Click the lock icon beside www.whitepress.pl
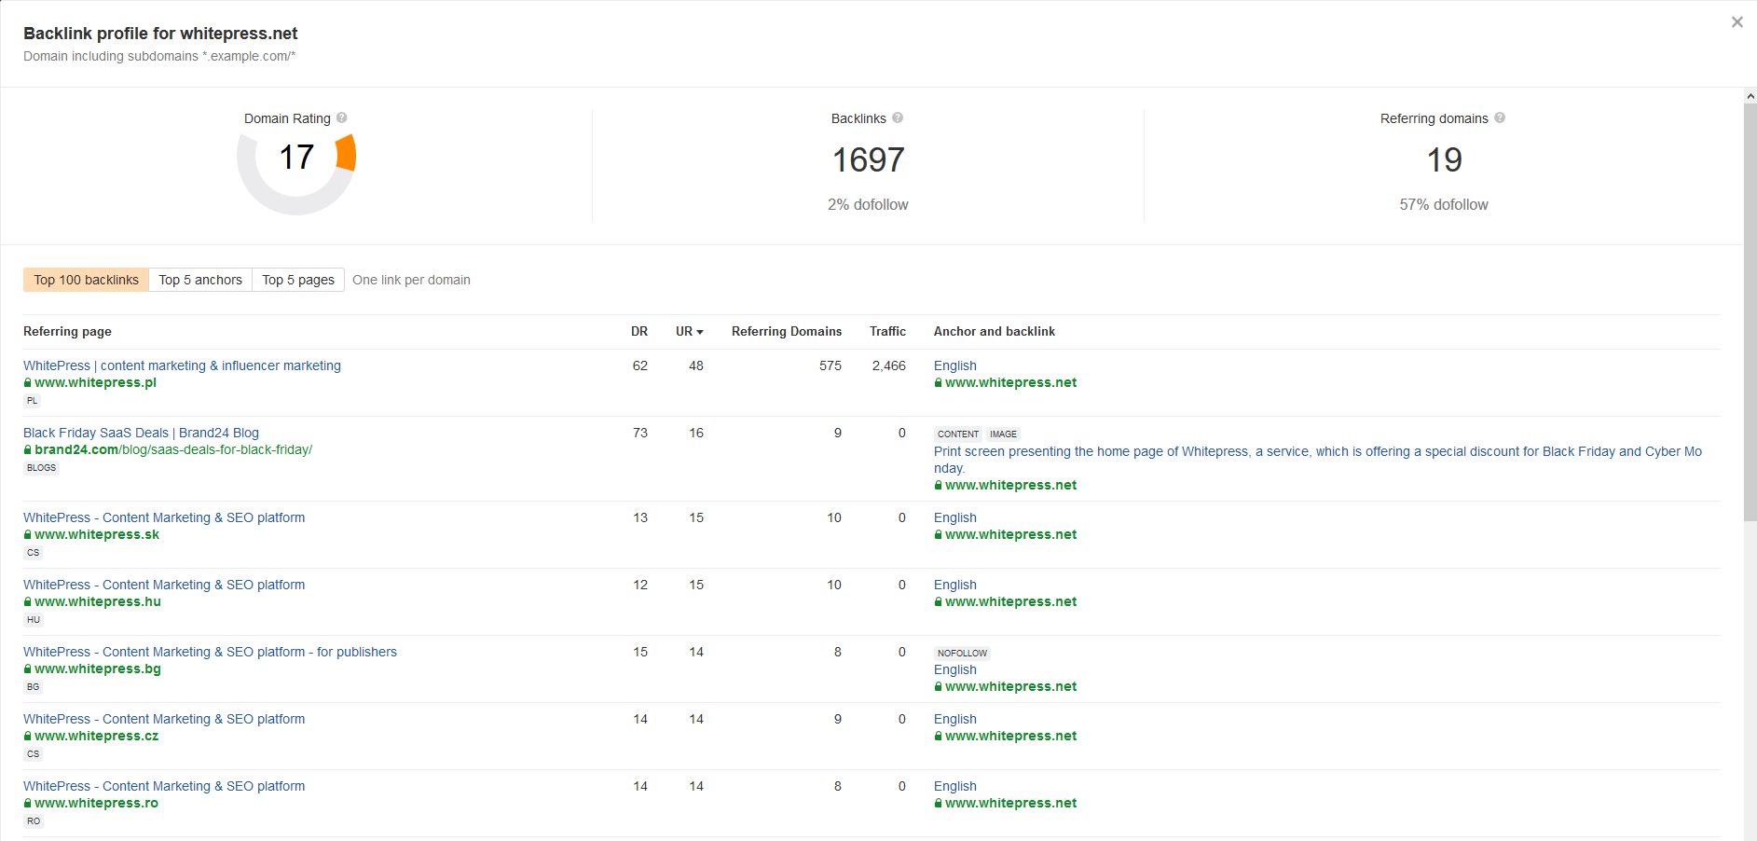Viewport: 1757px width, 841px height. tap(28, 382)
